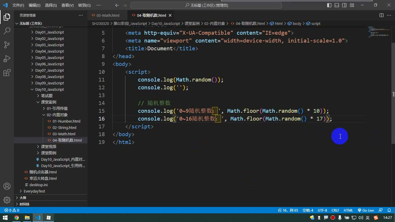Switch to the 03-Math.html tab
This screenshot has height=222, width=395.
click(x=108, y=15)
